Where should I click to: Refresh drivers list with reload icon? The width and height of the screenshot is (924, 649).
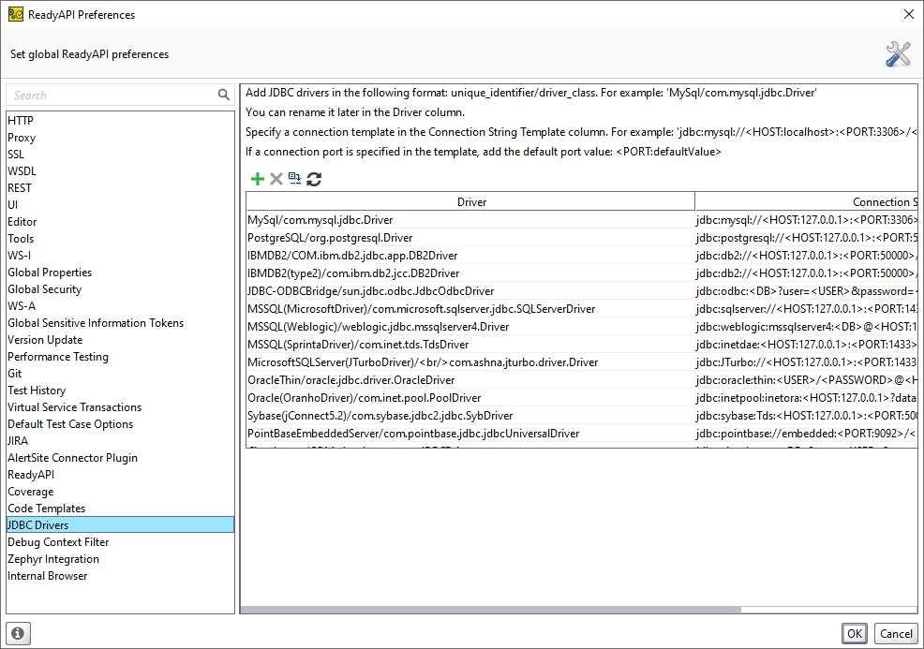pos(314,179)
